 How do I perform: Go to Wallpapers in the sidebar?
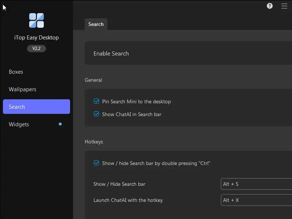pyautogui.click(x=23, y=89)
